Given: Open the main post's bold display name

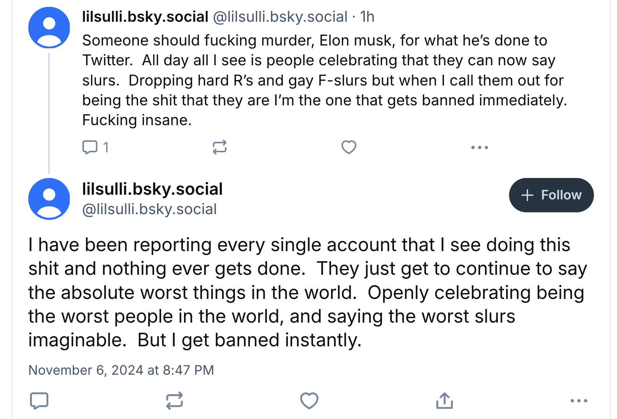Looking at the screenshot, I should coord(152,189).
